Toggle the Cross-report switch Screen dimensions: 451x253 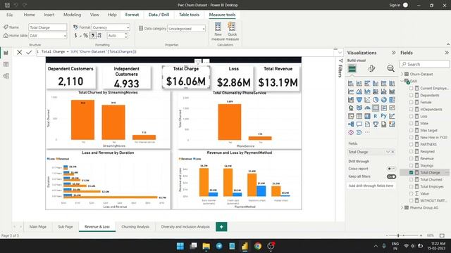391,169
